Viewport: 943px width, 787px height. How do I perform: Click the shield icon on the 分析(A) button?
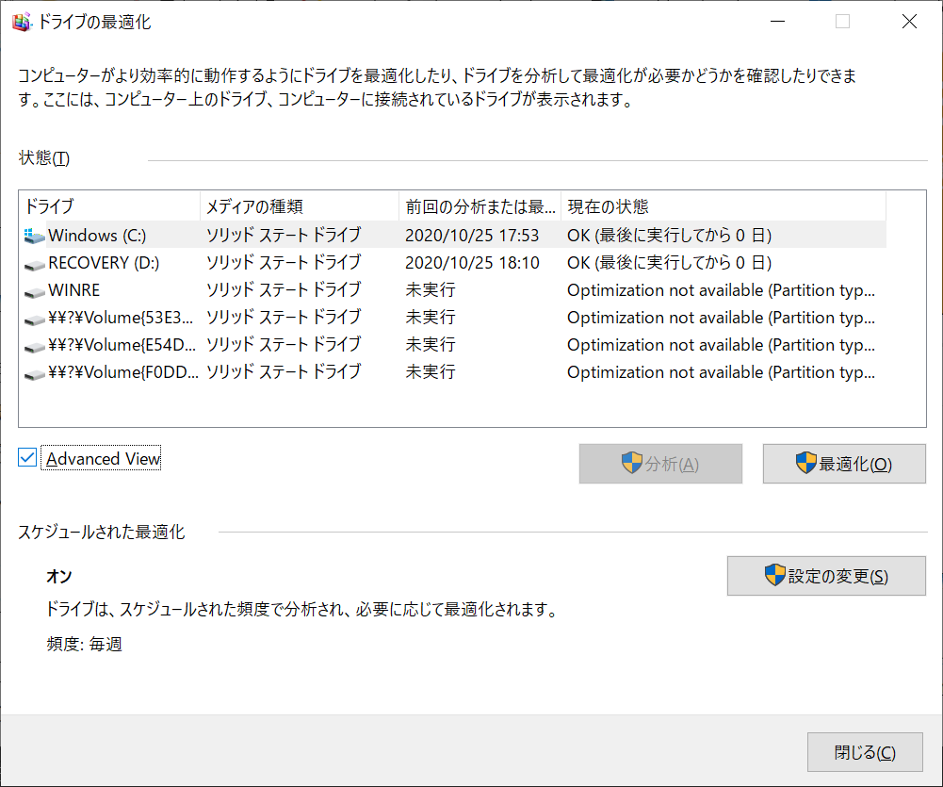coord(631,463)
